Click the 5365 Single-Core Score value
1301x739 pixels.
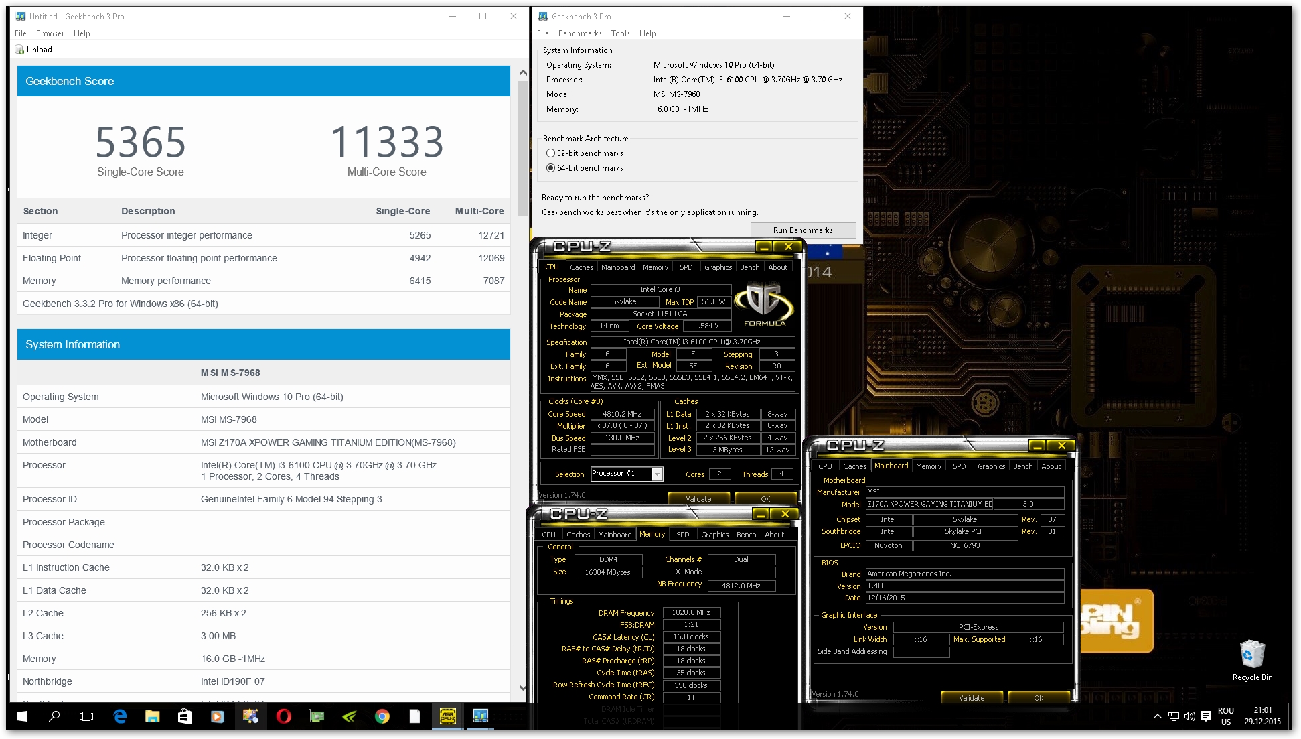[x=141, y=142]
